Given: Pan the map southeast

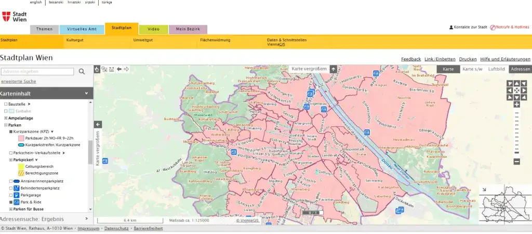Looking at the screenshot, I should [x=524, y=97].
